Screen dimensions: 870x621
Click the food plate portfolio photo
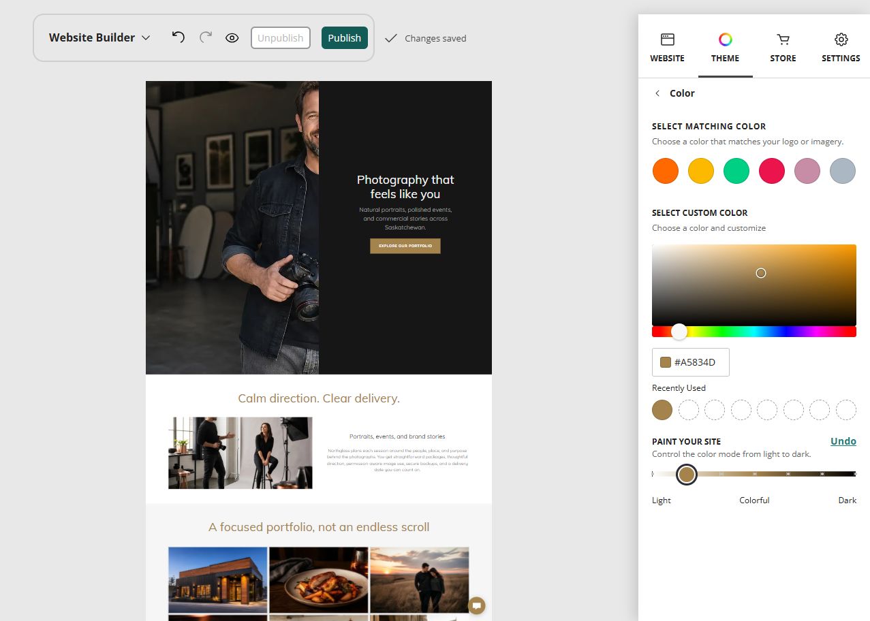point(319,580)
